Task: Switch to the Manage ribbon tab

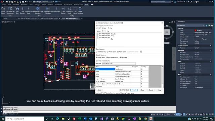Action: (37, 5)
